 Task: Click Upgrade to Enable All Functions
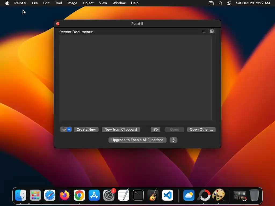click(137, 140)
